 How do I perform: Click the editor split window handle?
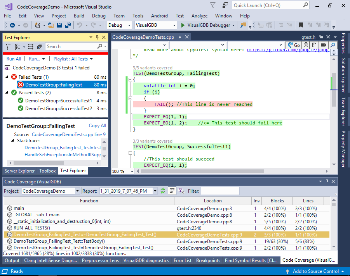click(x=334, y=53)
